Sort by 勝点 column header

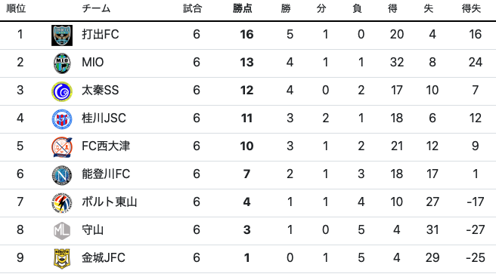tap(242, 8)
